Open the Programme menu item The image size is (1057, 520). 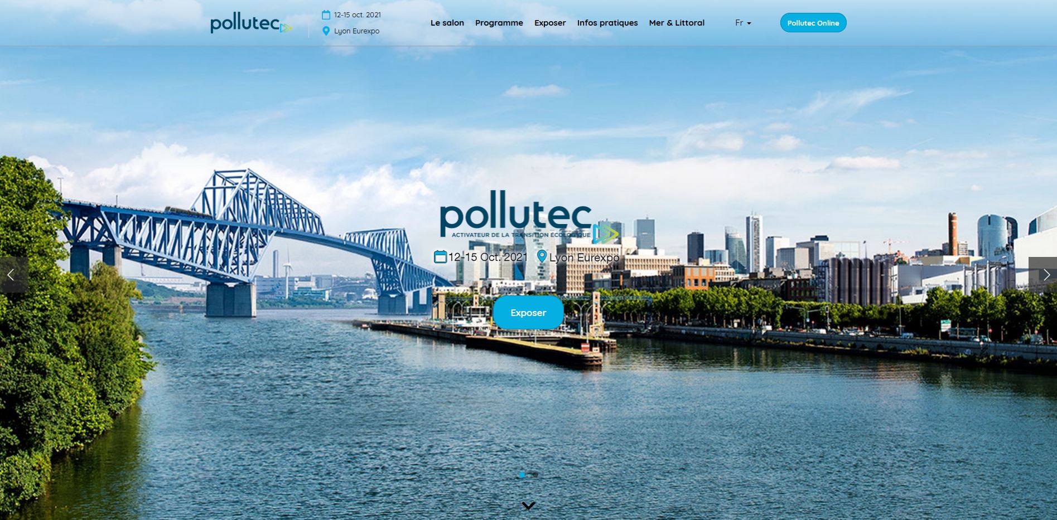tap(499, 23)
